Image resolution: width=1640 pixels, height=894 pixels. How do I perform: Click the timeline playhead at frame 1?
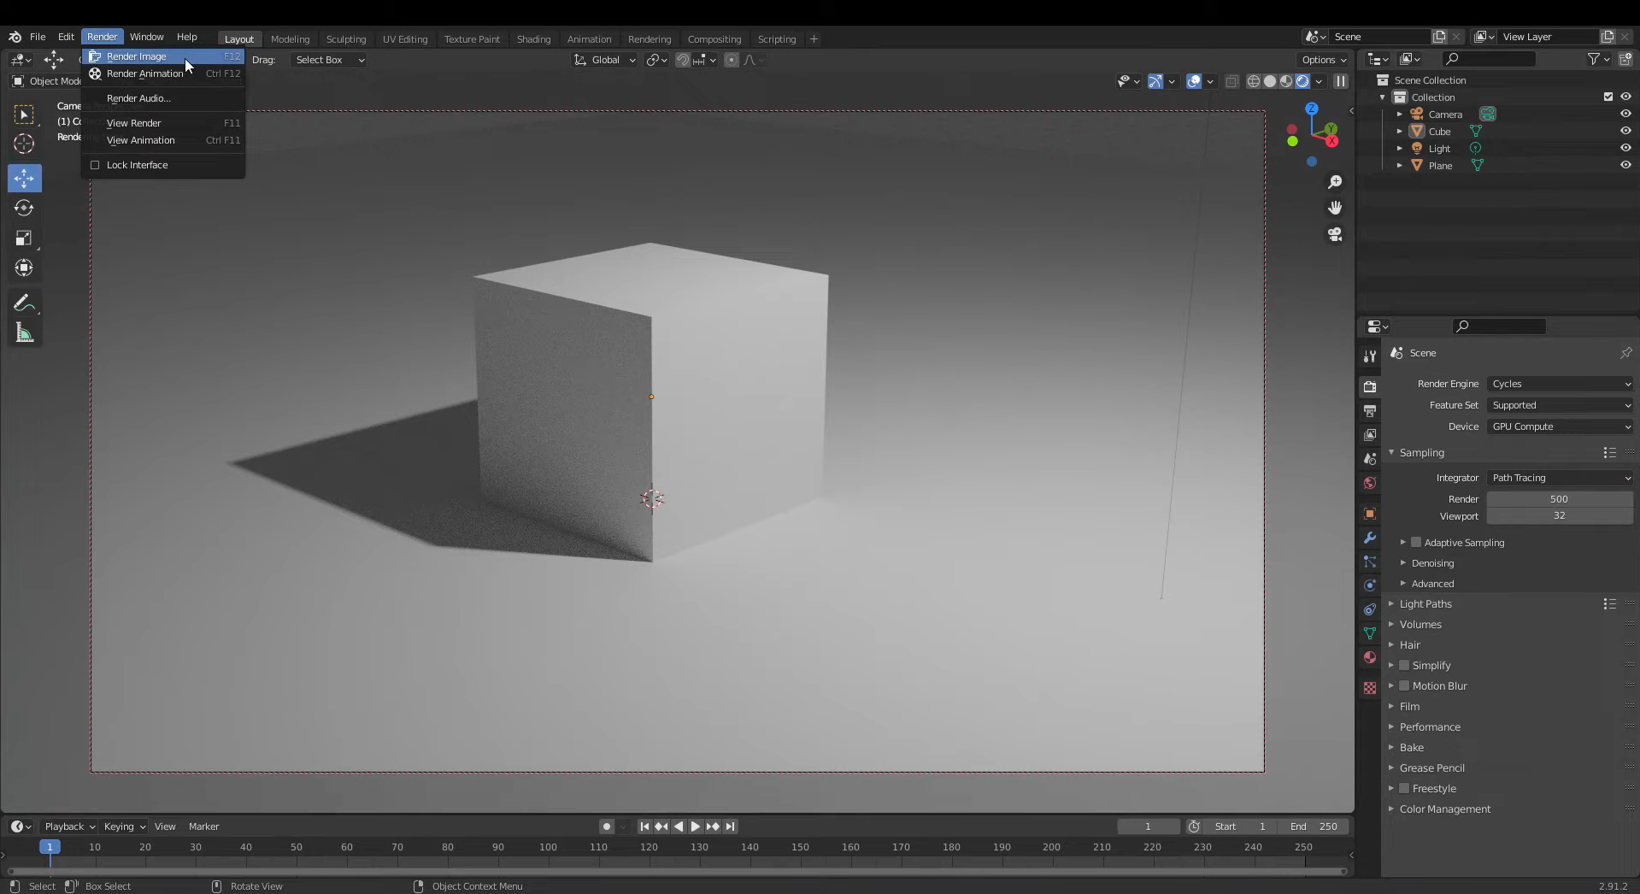(x=50, y=847)
